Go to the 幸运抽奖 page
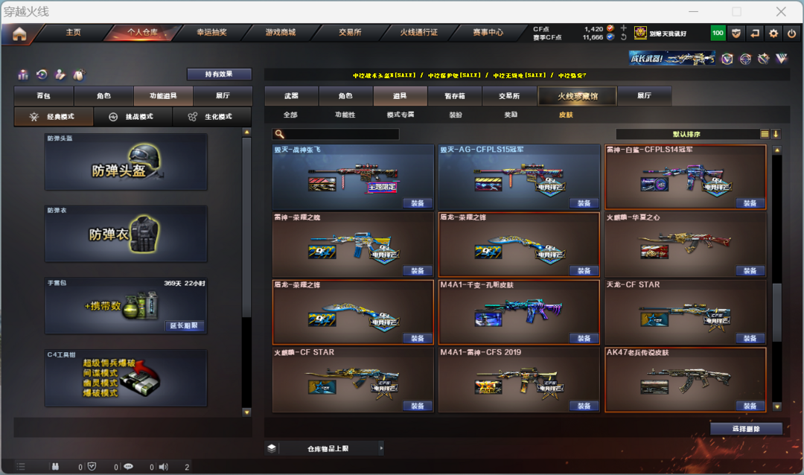Image resolution: width=804 pixels, height=475 pixels. pyautogui.click(x=211, y=32)
